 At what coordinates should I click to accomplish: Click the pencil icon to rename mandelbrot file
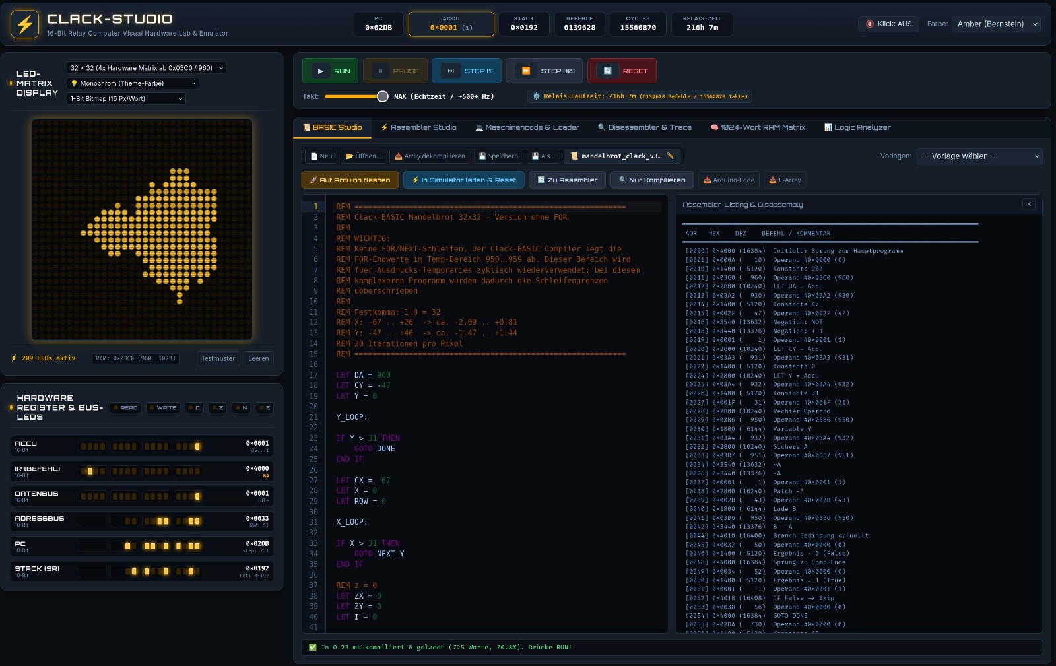pos(671,156)
